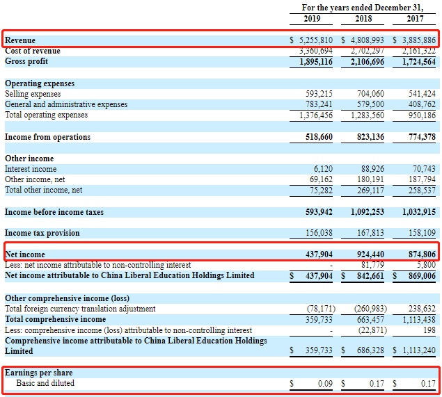This screenshot has height=397, width=442.
Task: Select 2018 Gross profit 2,106,696
Action: coord(368,62)
